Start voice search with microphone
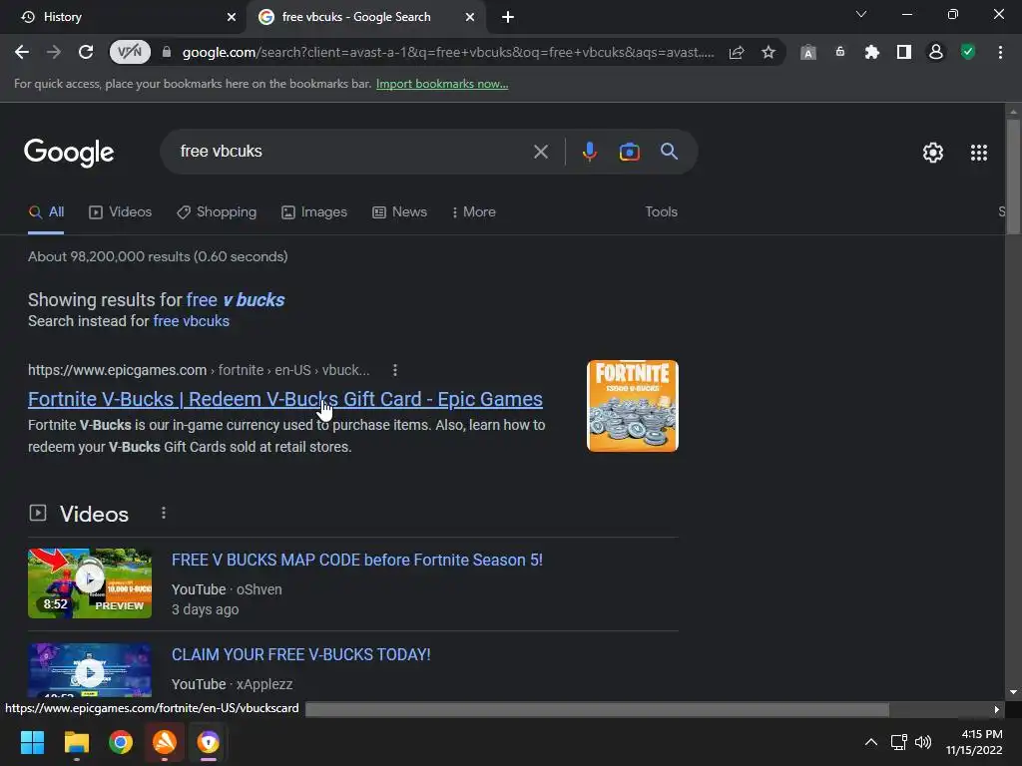This screenshot has height=766, width=1022. click(589, 152)
